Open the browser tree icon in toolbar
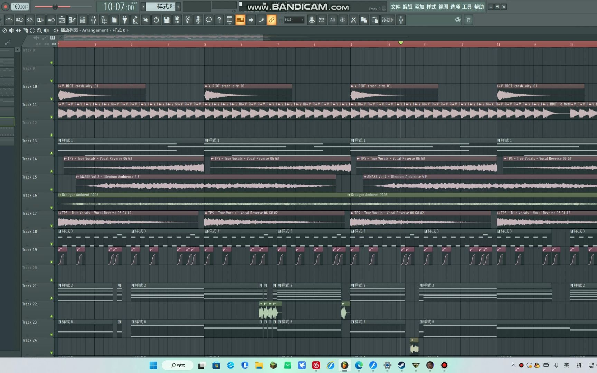The height and width of the screenshot is (373, 597). [x=104, y=20]
